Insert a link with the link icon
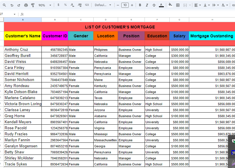235x168 pixels. pyautogui.click(x=233, y=5)
